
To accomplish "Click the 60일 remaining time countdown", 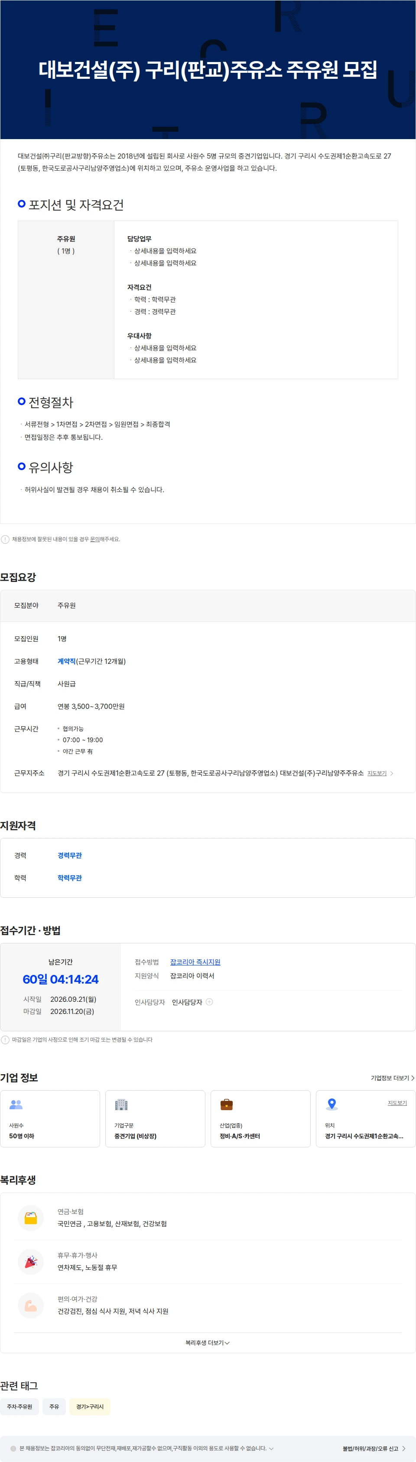I will pyautogui.click(x=61, y=979).
